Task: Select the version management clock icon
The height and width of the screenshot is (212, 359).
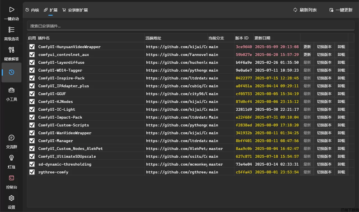Action: click(11, 72)
